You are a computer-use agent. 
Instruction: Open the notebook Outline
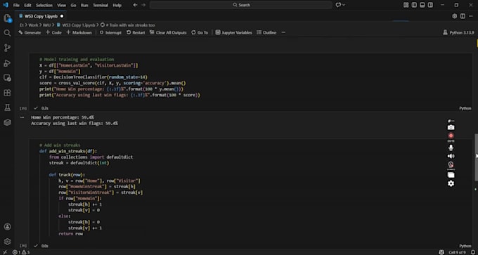tap(266, 32)
